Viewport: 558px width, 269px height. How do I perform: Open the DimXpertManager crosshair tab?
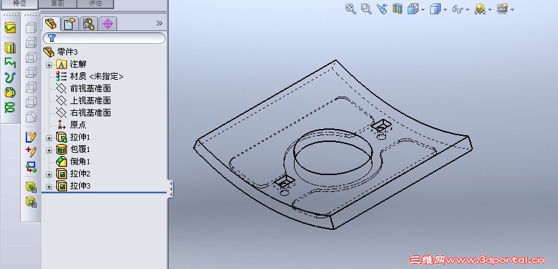[x=108, y=24]
